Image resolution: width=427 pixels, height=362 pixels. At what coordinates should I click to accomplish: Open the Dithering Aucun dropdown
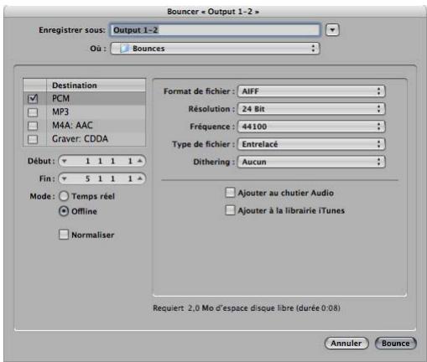(311, 162)
